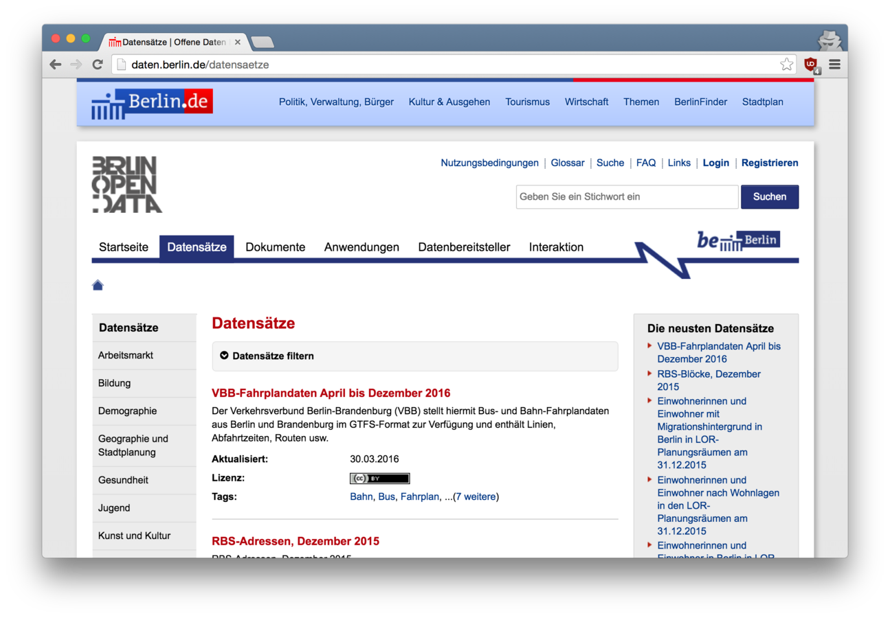
Task: Click the 30.03.2016 updated date
Action: point(374,459)
